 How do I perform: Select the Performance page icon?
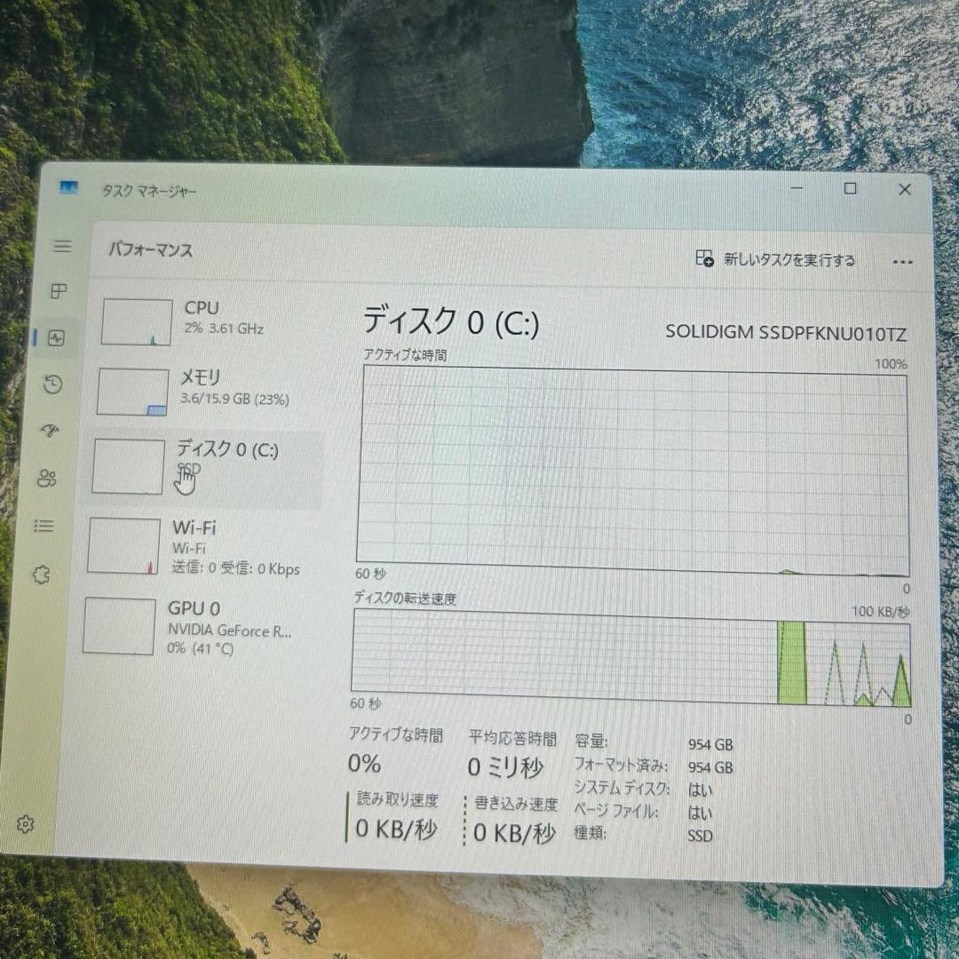point(55,337)
